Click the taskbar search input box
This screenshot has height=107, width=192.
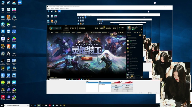pos(17,105)
